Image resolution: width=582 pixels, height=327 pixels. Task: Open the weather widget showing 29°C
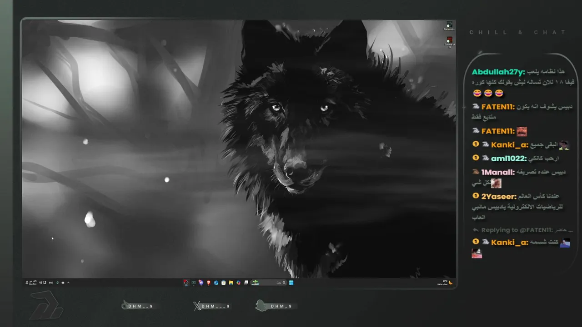[x=445, y=282]
